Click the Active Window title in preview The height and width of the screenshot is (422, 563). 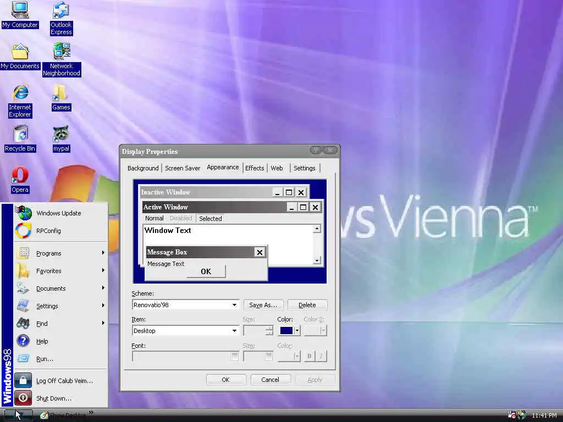165,207
